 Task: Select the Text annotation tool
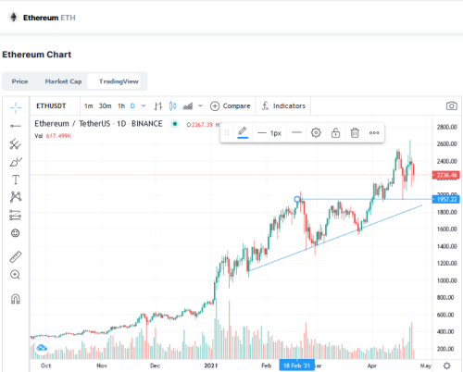tap(16, 180)
